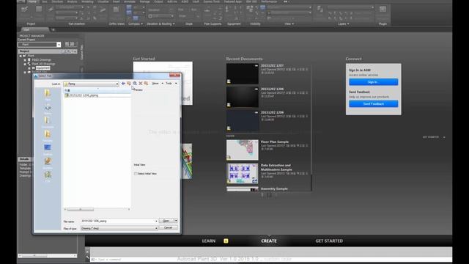Viewport: 469px width, 264px height.
Task: Switch to GET STARTED page
Action: [329, 241]
